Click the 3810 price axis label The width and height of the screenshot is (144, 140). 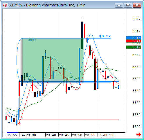click(x=136, y=91)
